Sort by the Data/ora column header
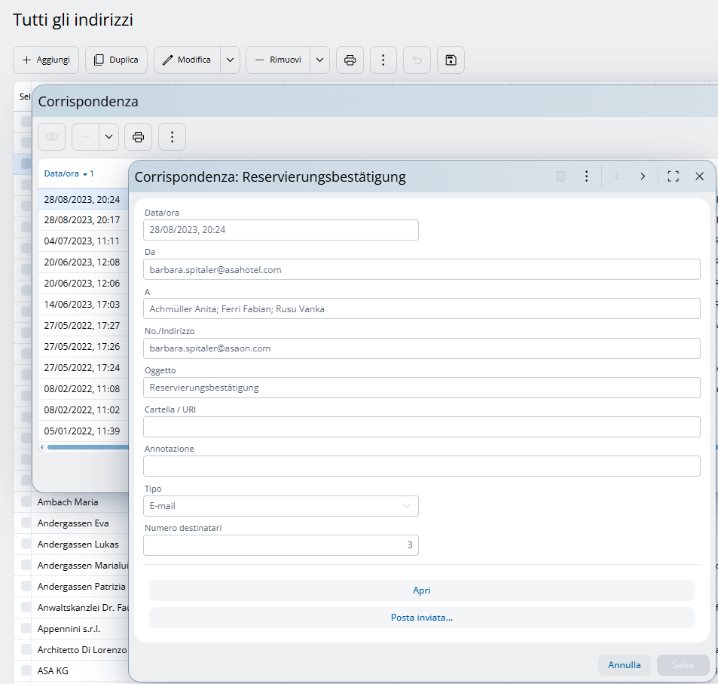The image size is (718, 684). point(62,173)
